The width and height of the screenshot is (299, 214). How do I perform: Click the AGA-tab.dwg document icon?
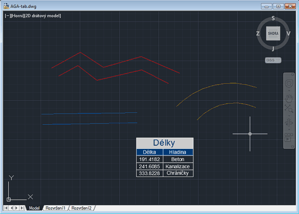click(6, 6)
